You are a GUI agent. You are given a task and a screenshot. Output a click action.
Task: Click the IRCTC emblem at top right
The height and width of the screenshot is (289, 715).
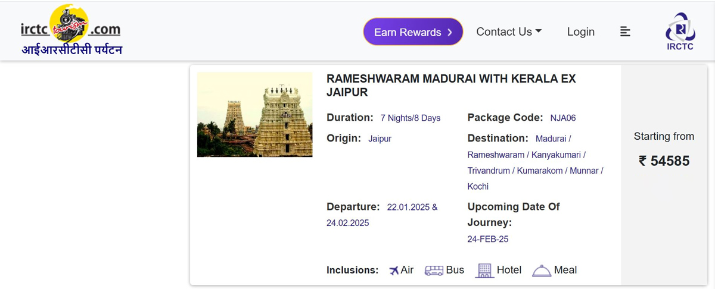tap(680, 31)
